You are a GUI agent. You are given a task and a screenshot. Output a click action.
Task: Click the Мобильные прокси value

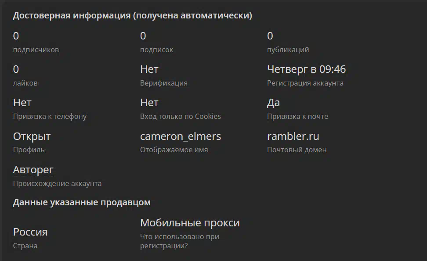coord(190,223)
